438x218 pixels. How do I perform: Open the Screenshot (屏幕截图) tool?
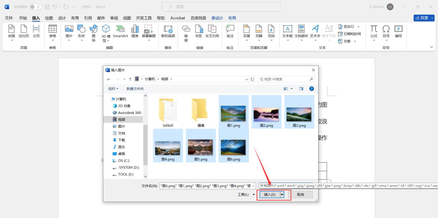point(149,31)
